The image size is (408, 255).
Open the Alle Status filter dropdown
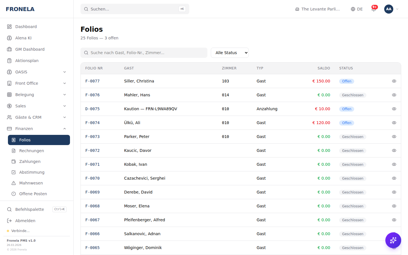[229, 53]
